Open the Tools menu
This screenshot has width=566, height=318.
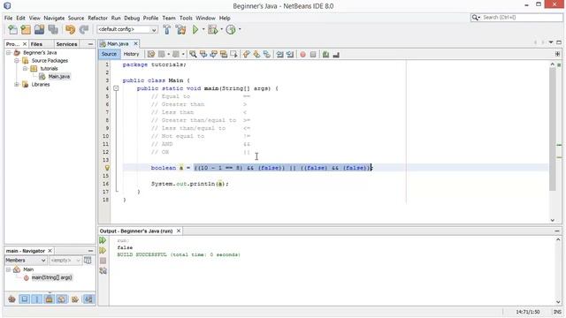(x=186, y=18)
